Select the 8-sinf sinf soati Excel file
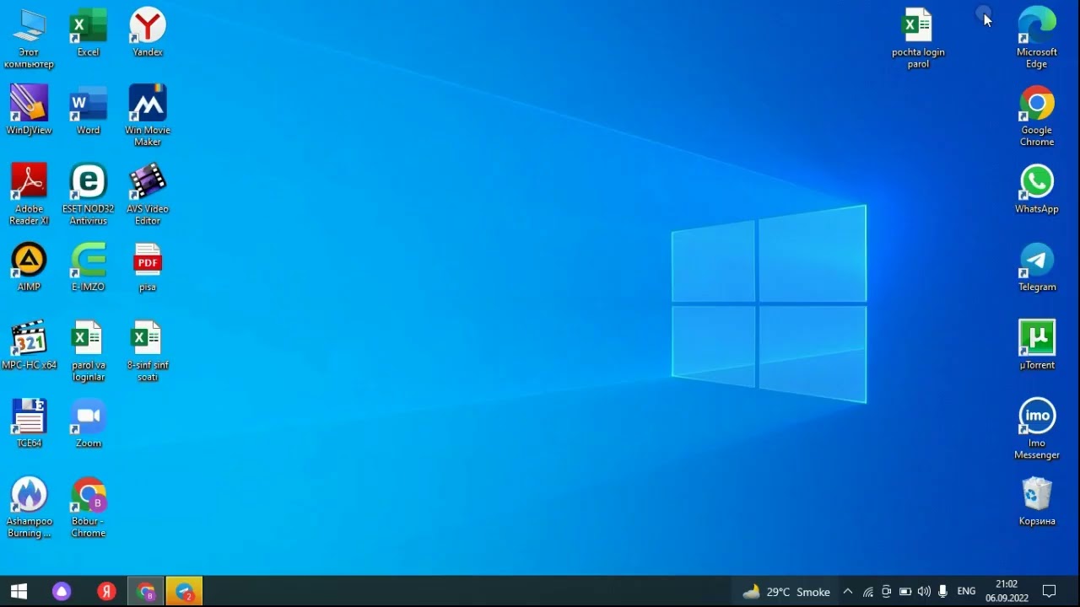This screenshot has width=1080, height=607. [148, 351]
